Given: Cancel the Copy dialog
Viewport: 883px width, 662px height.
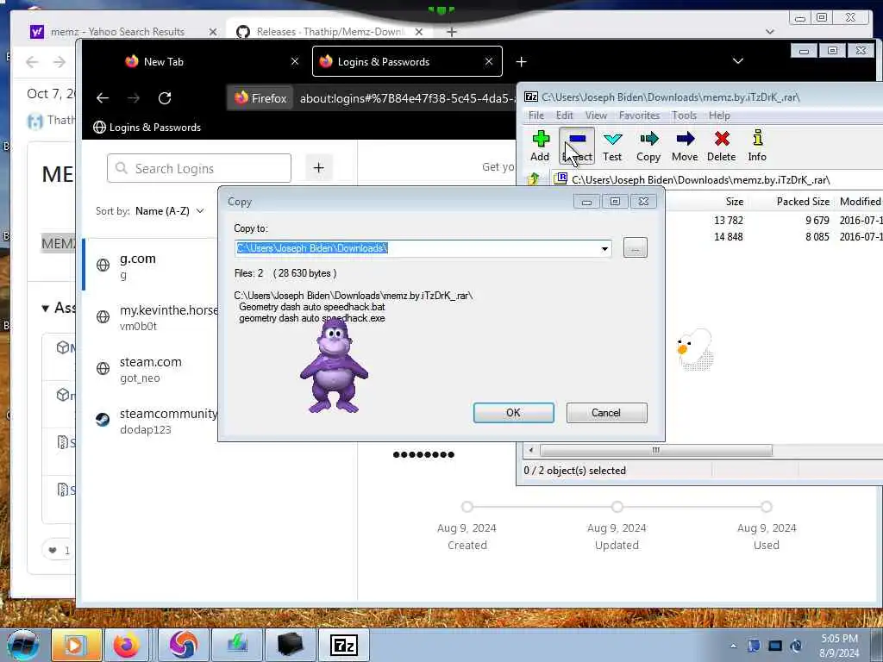Looking at the screenshot, I should (x=606, y=413).
